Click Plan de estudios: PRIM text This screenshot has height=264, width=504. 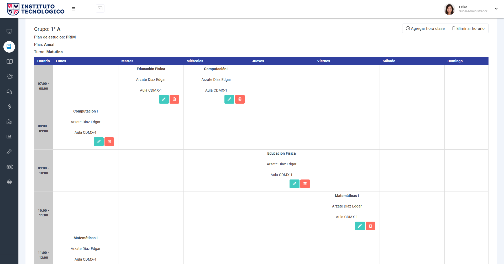(x=55, y=37)
